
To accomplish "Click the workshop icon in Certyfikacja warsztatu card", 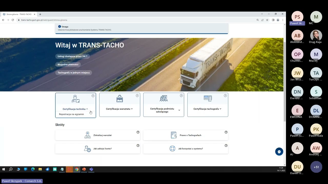I will coord(120,99).
